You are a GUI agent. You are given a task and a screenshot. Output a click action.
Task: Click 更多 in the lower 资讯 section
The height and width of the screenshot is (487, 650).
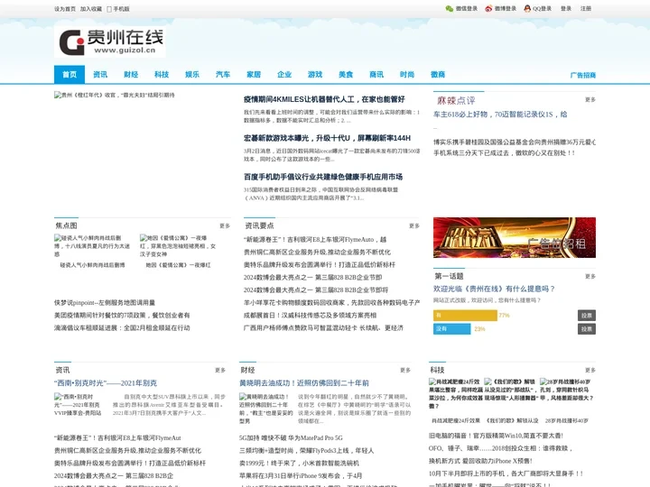pos(220,371)
